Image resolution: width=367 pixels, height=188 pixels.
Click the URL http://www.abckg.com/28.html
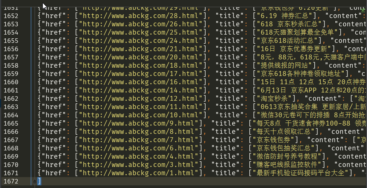coord(141,16)
